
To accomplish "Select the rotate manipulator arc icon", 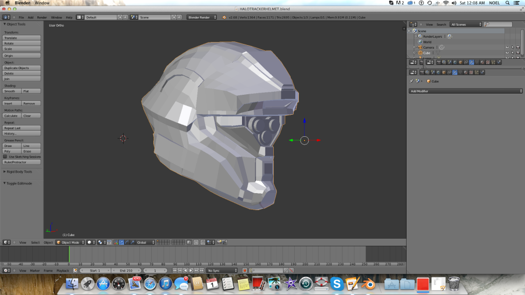I will coord(127,242).
